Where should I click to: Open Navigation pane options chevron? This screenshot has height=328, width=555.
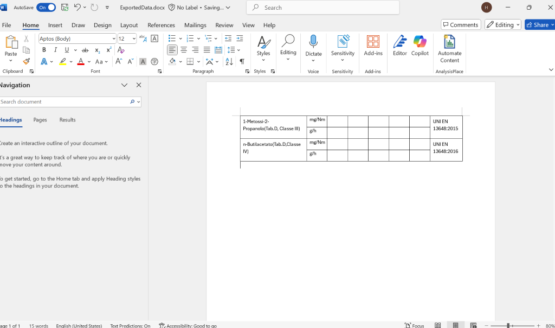click(124, 85)
